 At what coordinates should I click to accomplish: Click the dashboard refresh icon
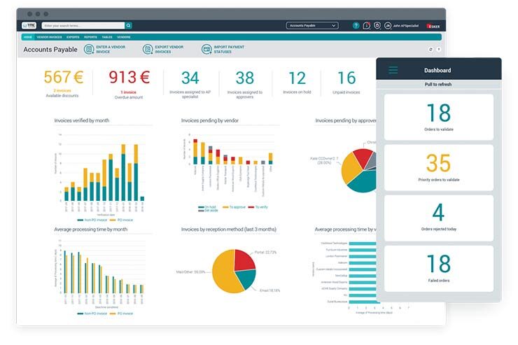[430, 50]
